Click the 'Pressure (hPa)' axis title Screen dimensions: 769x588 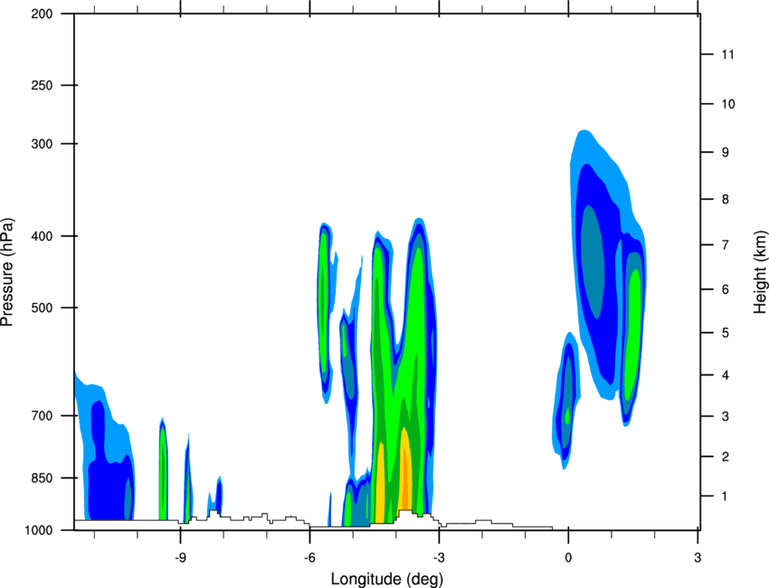tap(7, 272)
